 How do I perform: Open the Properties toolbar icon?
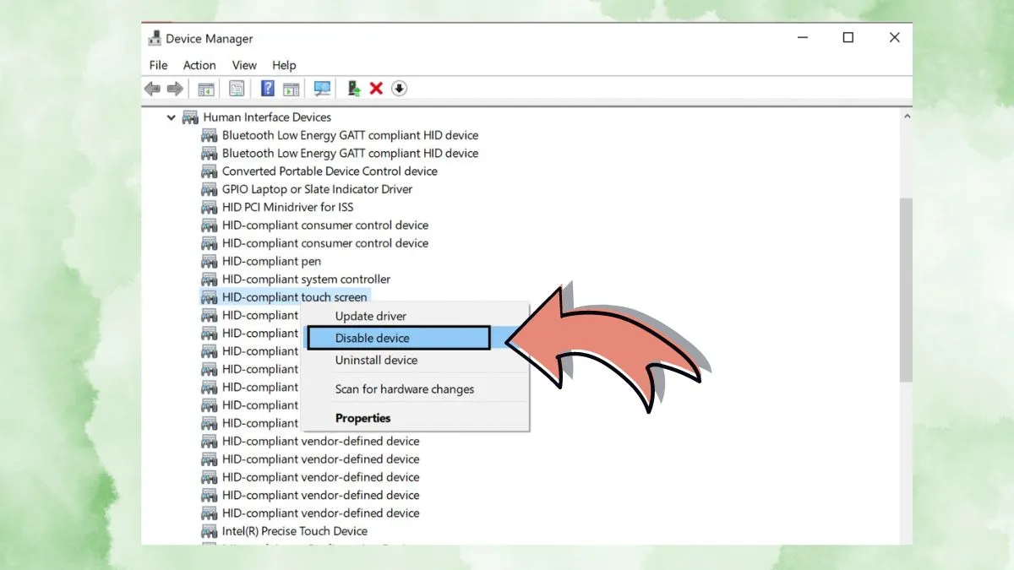point(237,89)
